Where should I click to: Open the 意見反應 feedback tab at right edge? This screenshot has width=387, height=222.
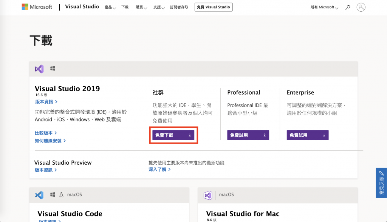[381, 183]
